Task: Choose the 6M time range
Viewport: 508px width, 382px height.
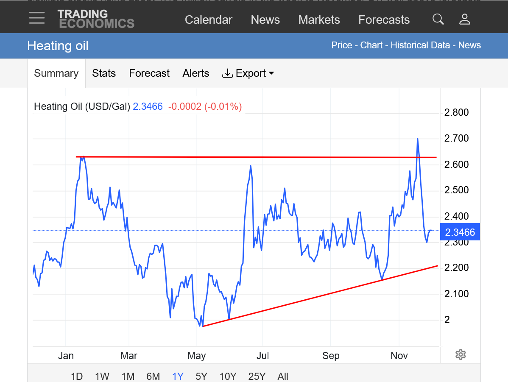Action: pyautogui.click(x=153, y=376)
